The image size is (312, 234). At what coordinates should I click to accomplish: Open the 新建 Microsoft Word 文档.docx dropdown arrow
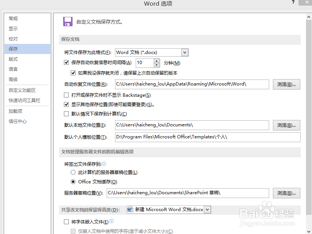click(x=207, y=210)
